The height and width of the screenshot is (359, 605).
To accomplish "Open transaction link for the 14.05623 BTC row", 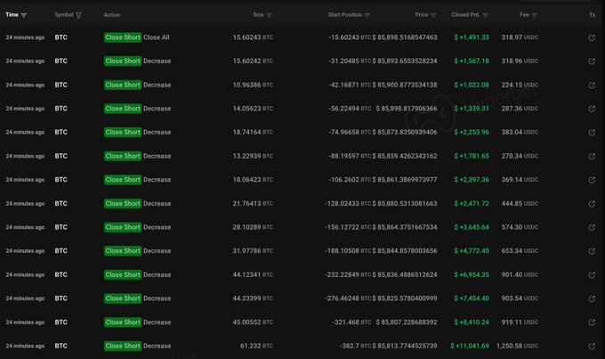I will point(592,109).
